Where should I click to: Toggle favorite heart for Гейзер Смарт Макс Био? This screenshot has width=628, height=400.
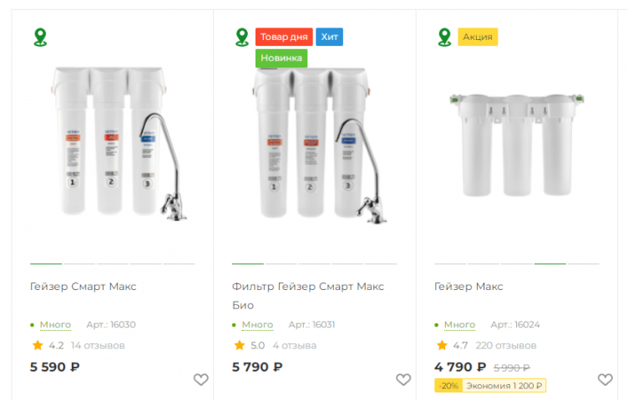coord(403,380)
